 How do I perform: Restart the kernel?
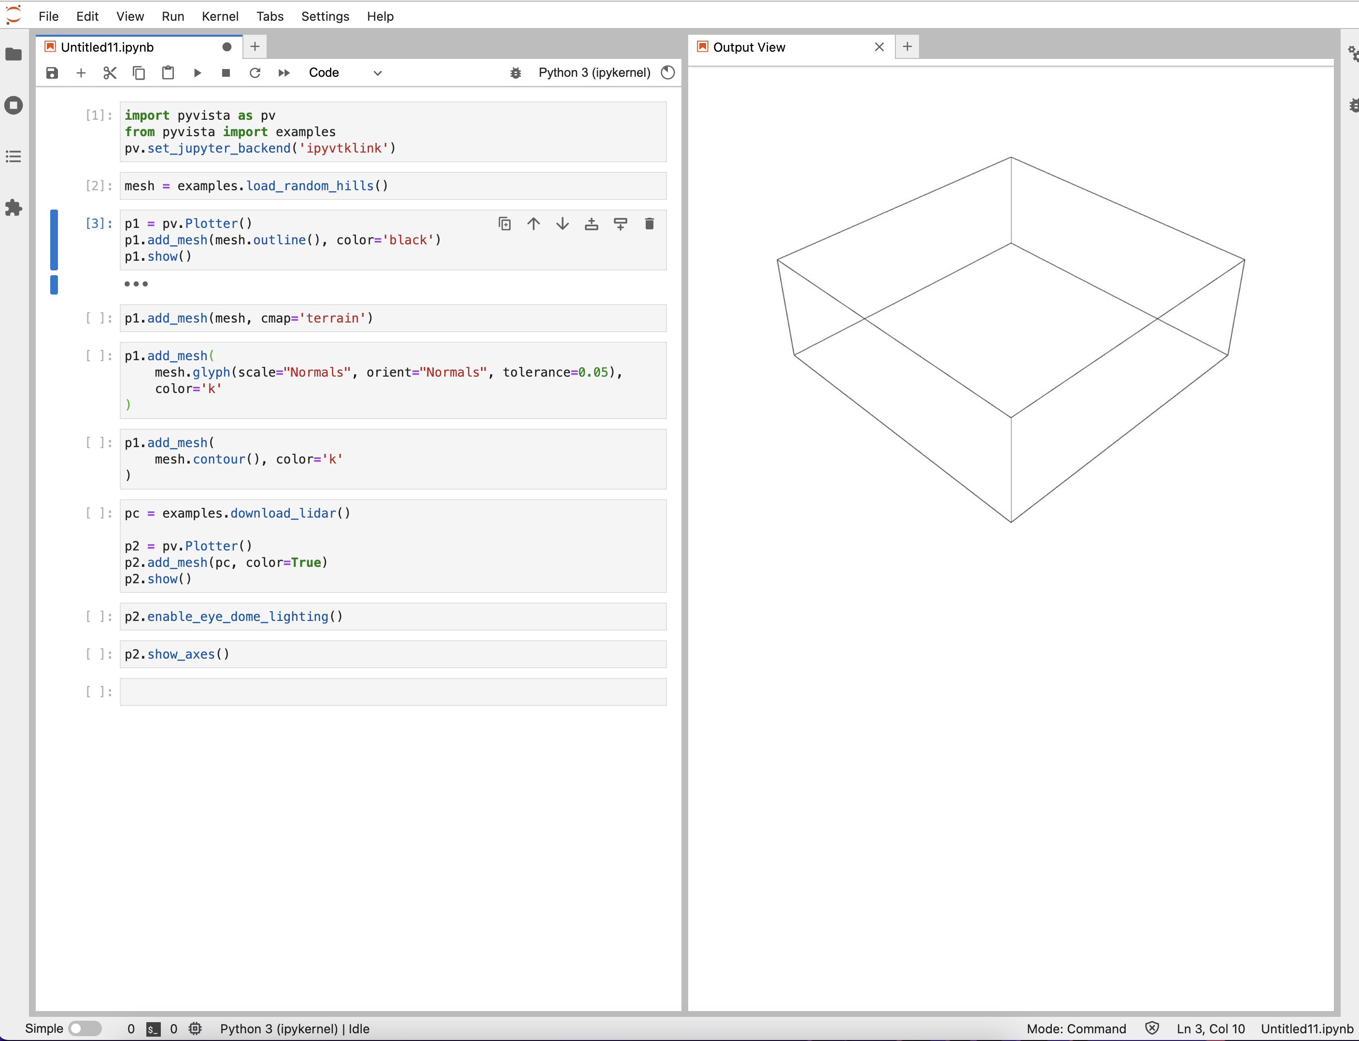(x=255, y=72)
